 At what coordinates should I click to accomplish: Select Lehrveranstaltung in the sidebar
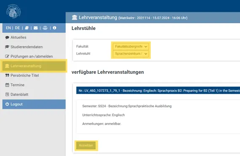[34, 66]
